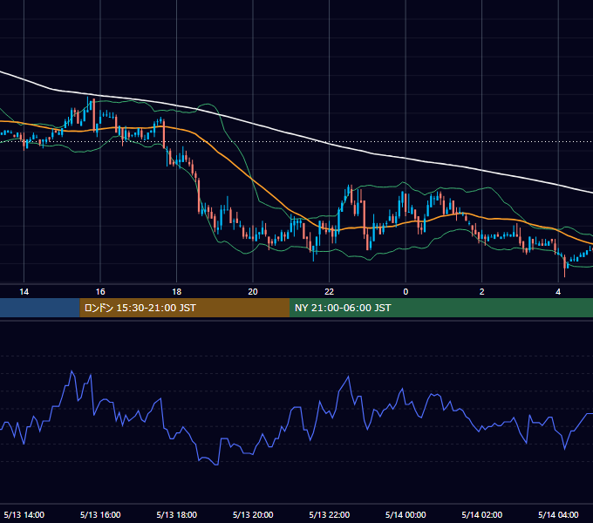Click the ロンドン 15:30-21:00 JST session bar
Image resolution: width=593 pixels, height=523 pixels.
click(x=185, y=308)
